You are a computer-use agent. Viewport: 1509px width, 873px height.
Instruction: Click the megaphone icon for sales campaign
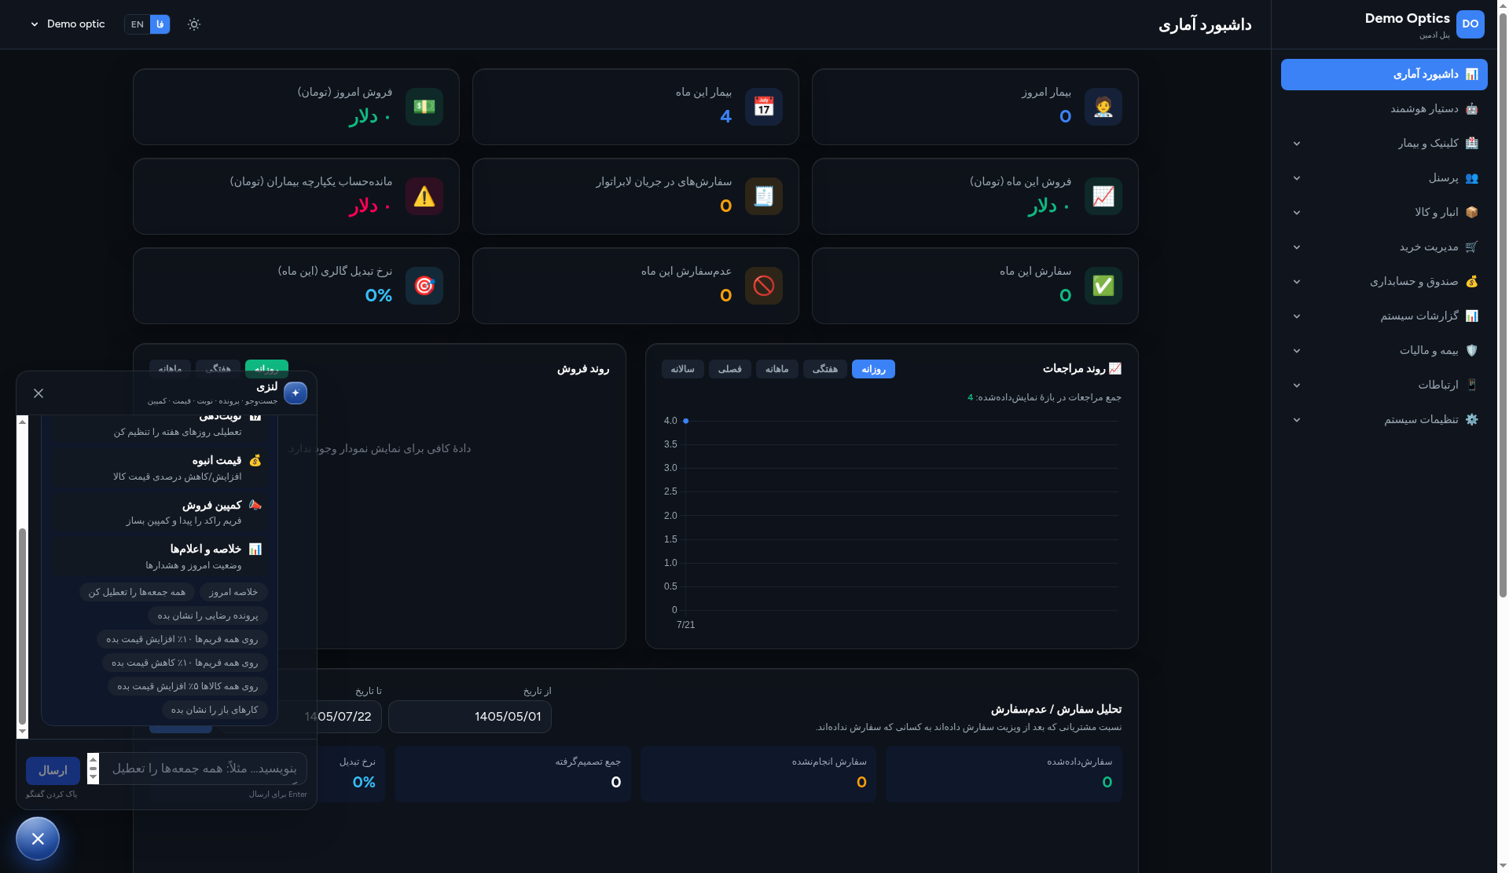pos(255,505)
